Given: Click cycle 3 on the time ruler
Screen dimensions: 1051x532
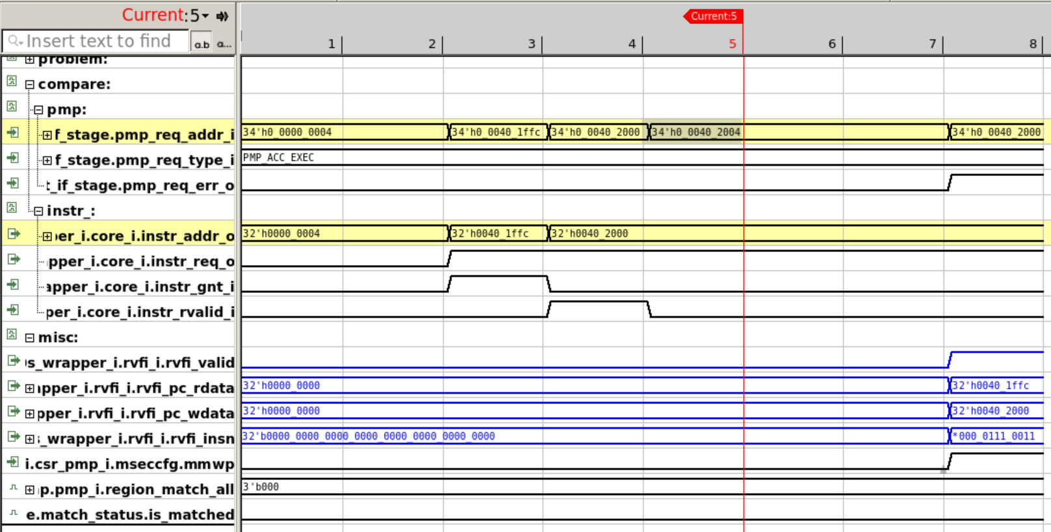Looking at the screenshot, I should tap(531, 44).
